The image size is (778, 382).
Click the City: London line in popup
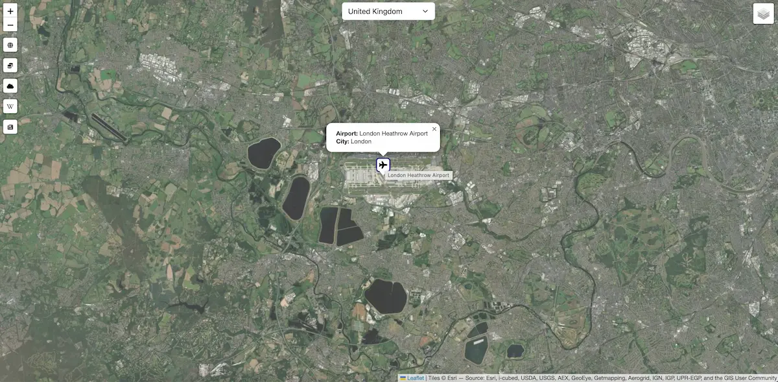point(354,141)
